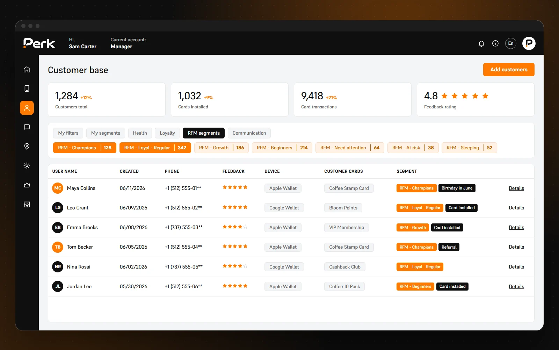Switch to My segments tab

pyautogui.click(x=106, y=133)
